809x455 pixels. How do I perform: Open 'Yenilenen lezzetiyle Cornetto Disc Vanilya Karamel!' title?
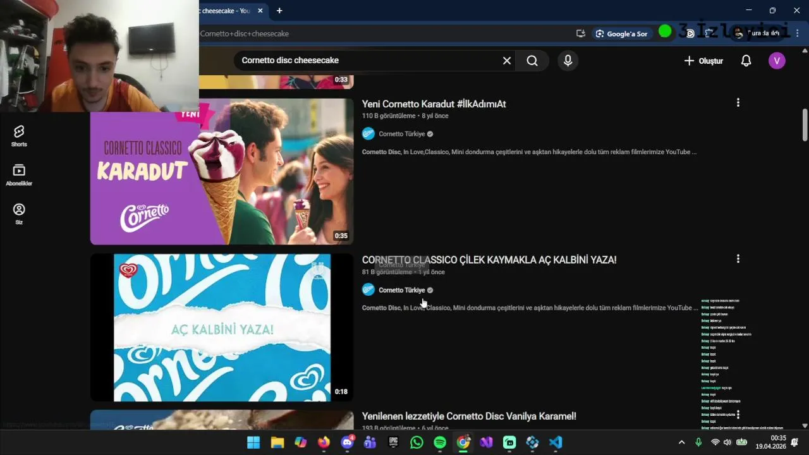[469, 416]
